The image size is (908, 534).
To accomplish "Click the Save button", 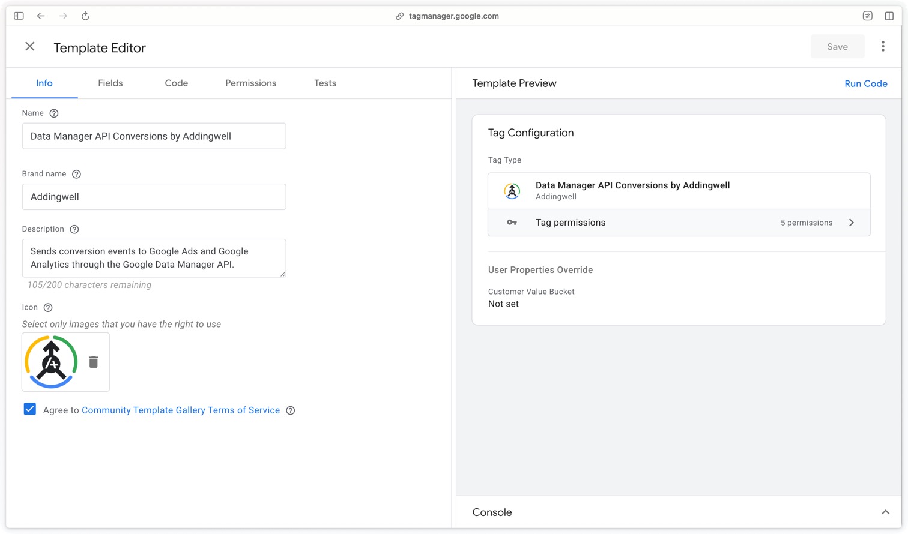I will (x=838, y=47).
